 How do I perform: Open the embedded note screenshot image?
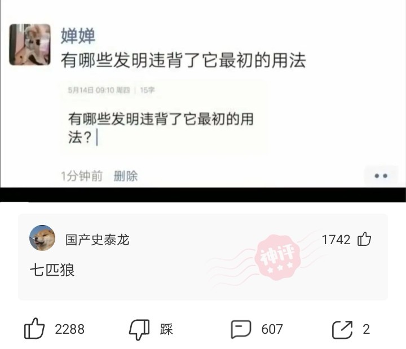[x=164, y=117]
